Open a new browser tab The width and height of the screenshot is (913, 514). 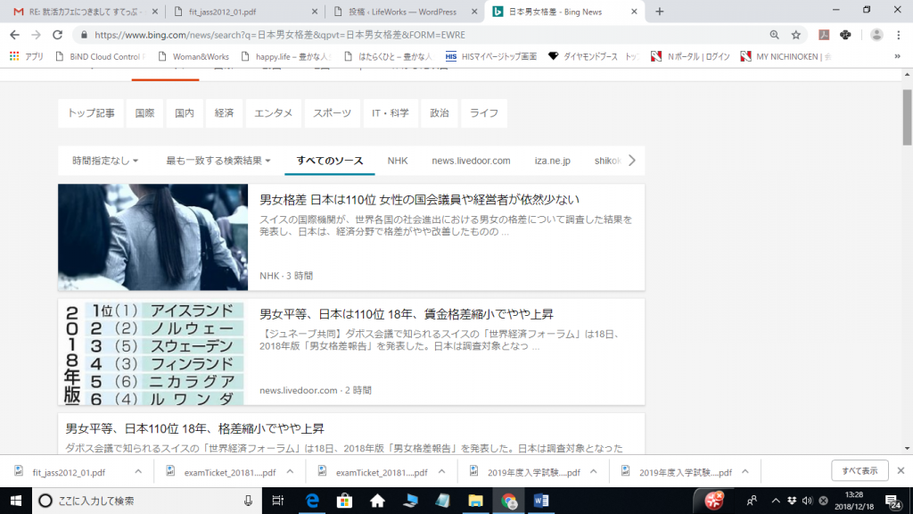coord(660,12)
